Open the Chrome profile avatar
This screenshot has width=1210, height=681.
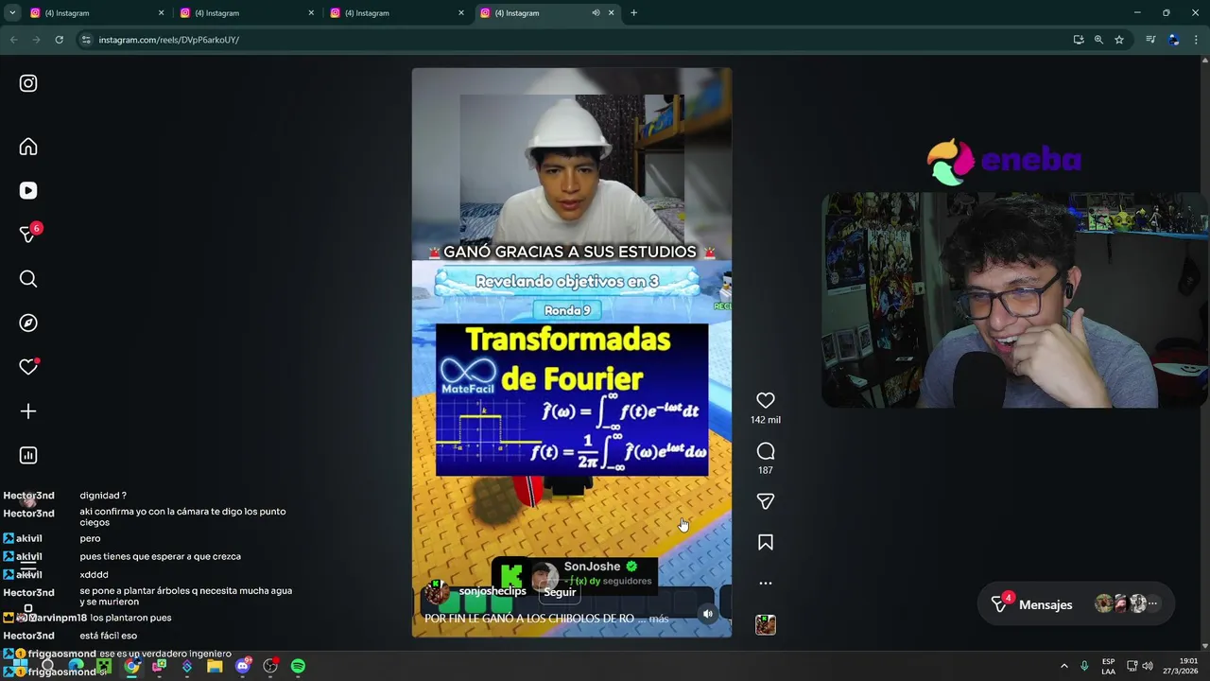(1173, 40)
